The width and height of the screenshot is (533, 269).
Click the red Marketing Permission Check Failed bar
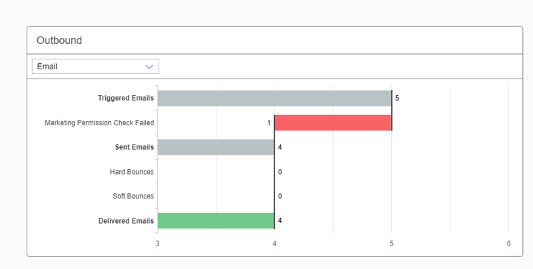pos(332,123)
